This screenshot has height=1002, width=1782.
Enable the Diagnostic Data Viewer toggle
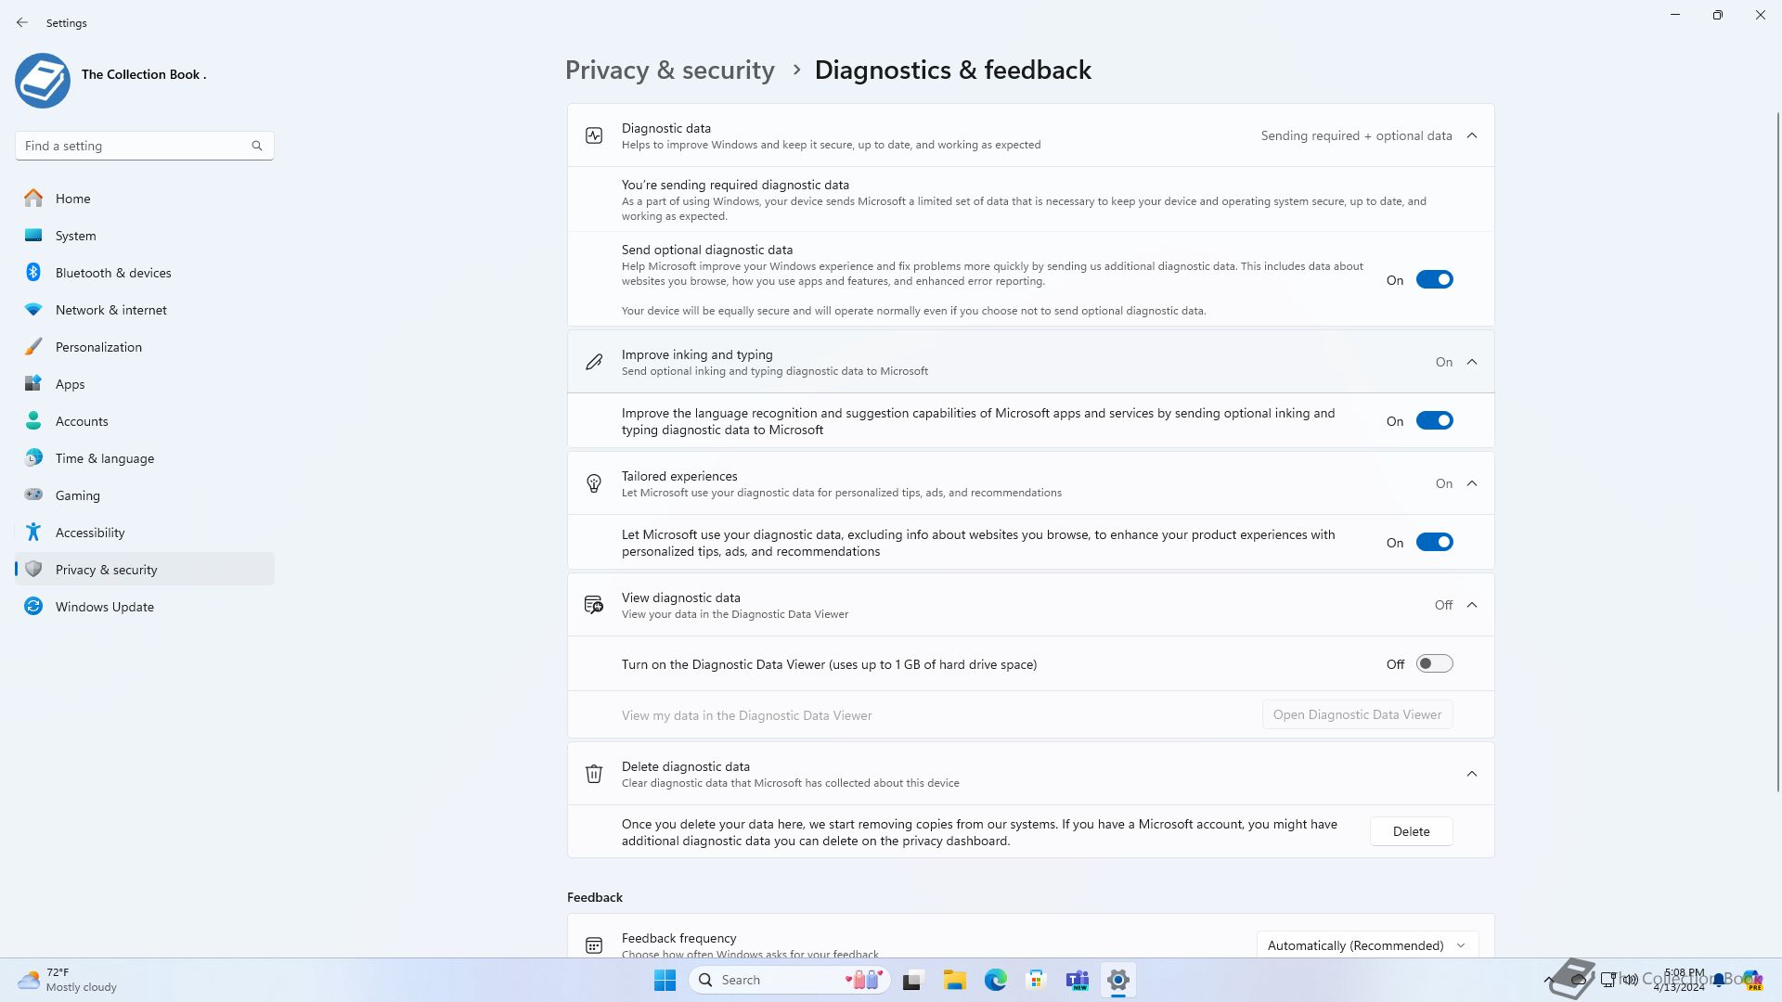tap(1434, 663)
